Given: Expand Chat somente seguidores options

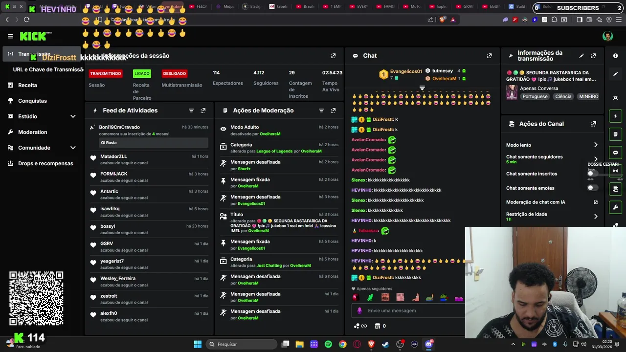Looking at the screenshot, I should [596, 159].
